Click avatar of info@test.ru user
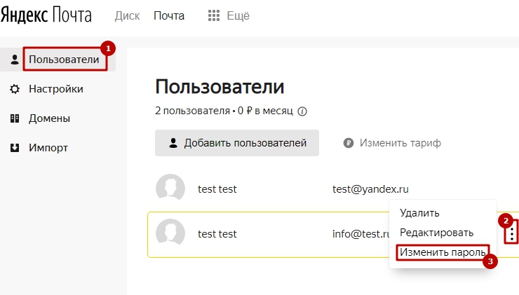 point(170,233)
